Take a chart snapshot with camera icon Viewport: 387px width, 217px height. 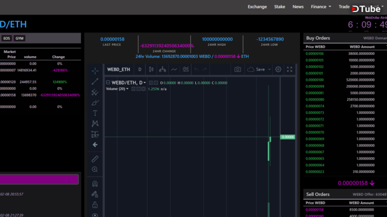pos(238,70)
